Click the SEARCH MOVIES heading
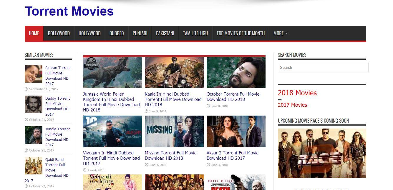This screenshot has height=190, width=393. tap(292, 55)
